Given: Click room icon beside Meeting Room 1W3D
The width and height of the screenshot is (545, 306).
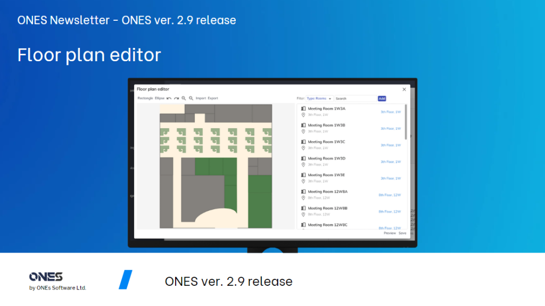Looking at the screenshot, I should [x=303, y=159].
